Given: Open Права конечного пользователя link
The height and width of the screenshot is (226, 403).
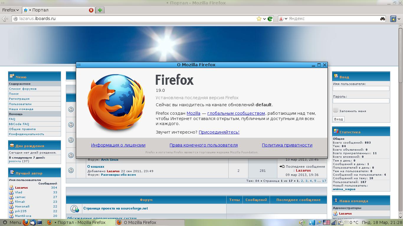Looking at the screenshot, I should pos(204,145).
